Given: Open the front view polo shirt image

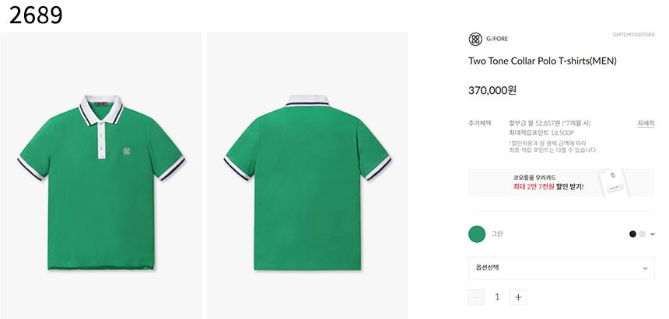Looking at the screenshot, I should pyautogui.click(x=103, y=175).
